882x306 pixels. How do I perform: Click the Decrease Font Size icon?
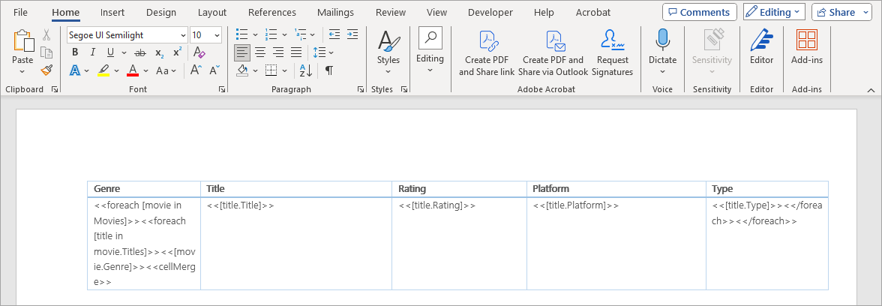tap(214, 70)
